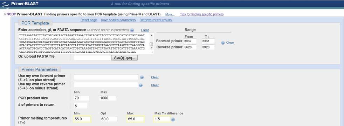Image resolution: width=344 pixels, height=126 pixels.
Task: Focus the Forward primer From field
Action: [x=190, y=41]
